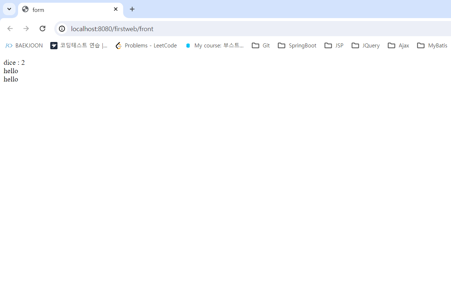Click the 'dice : 2' text
Viewport: 451px width, 299px height.
click(14, 63)
